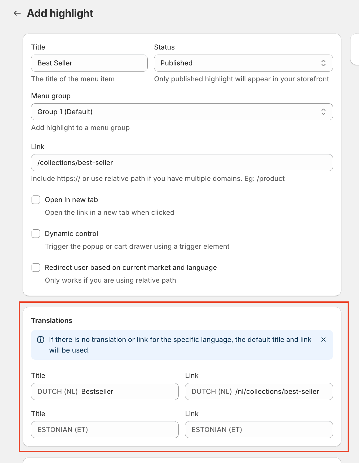This screenshot has width=359, height=463.
Task: Click the back arrow beside Add highlight
Action: (17, 13)
